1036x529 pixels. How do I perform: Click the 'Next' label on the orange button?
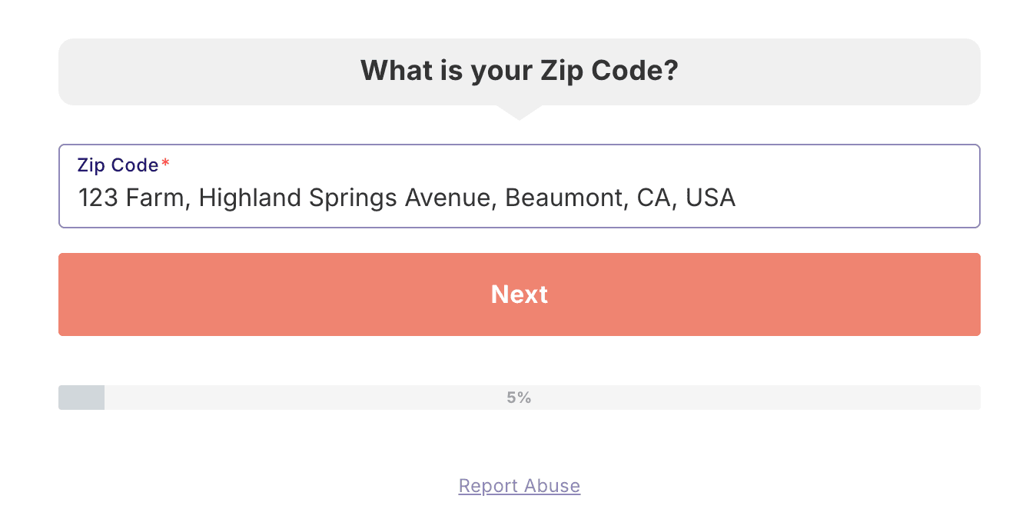519,294
